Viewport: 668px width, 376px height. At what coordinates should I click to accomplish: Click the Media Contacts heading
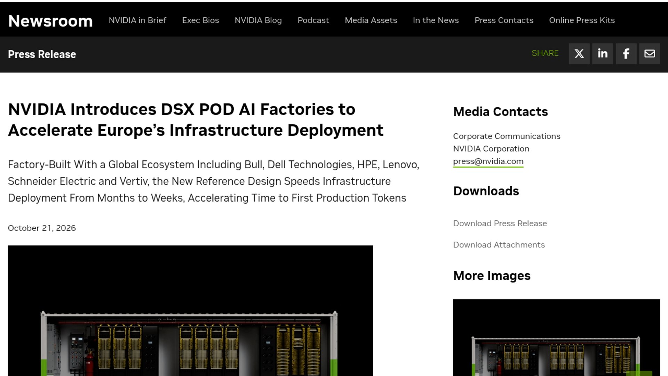tap(500, 112)
